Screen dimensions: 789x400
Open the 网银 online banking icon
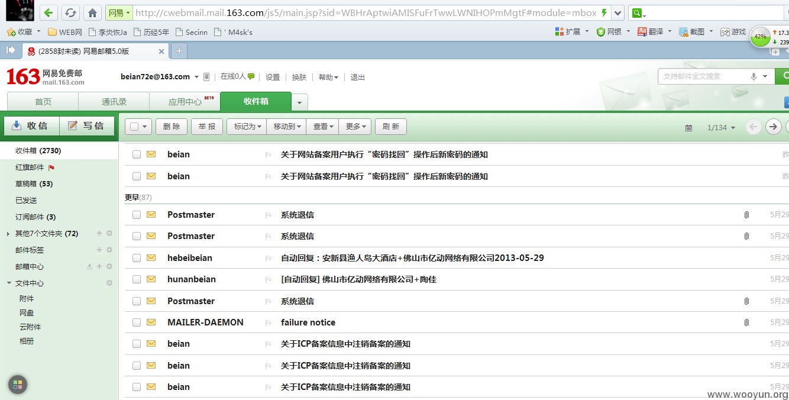click(601, 31)
